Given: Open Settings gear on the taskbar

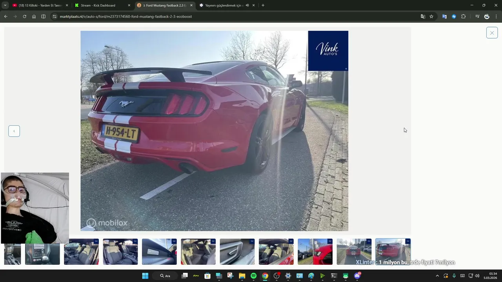Looking at the screenshot, I should 288,276.
